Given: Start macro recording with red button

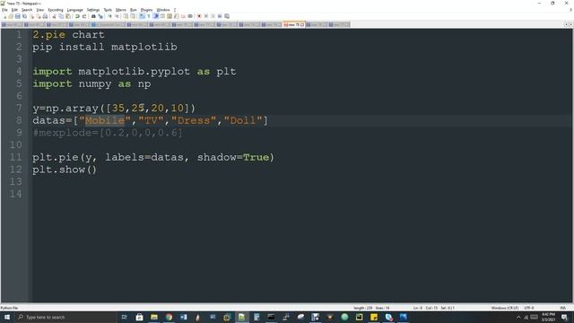Looking at the screenshot, I should tap(199, 16).
